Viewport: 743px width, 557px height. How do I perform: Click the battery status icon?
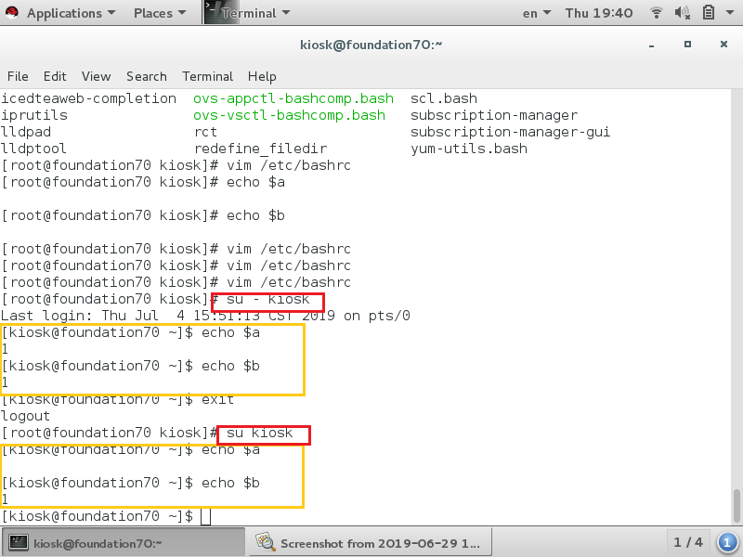708,13
